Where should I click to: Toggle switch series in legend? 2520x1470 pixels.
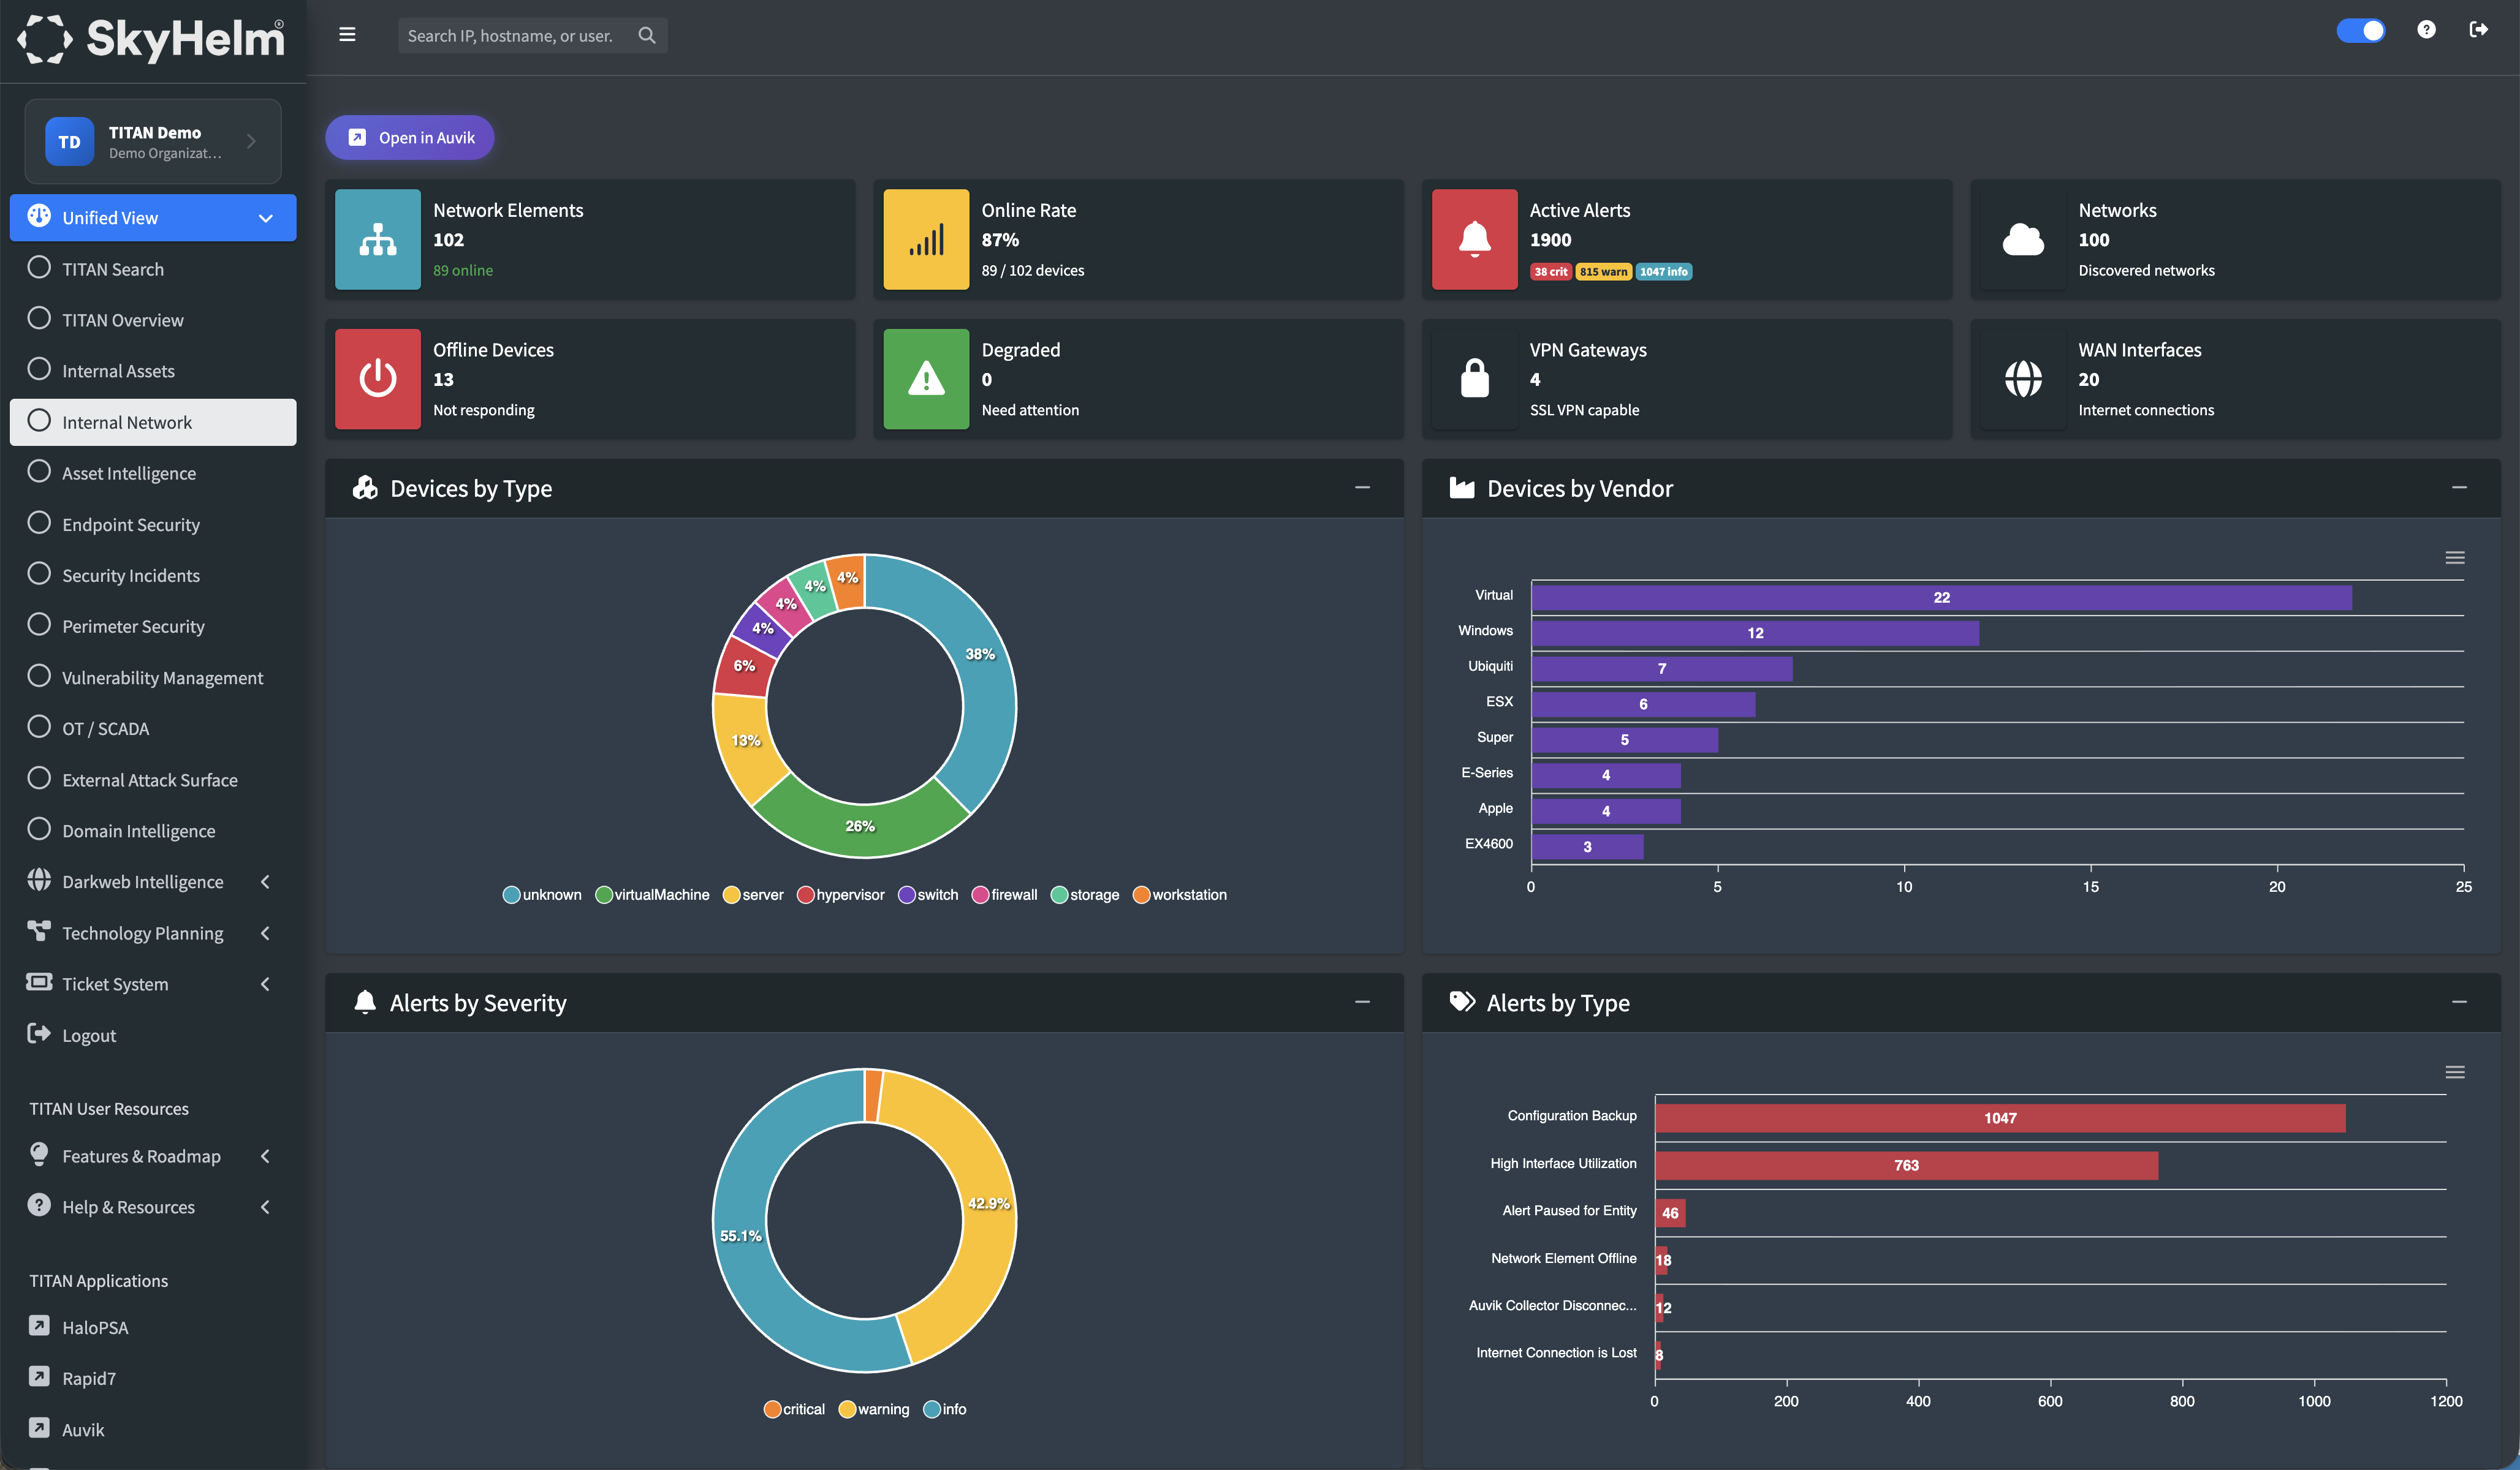coord(928,894)
